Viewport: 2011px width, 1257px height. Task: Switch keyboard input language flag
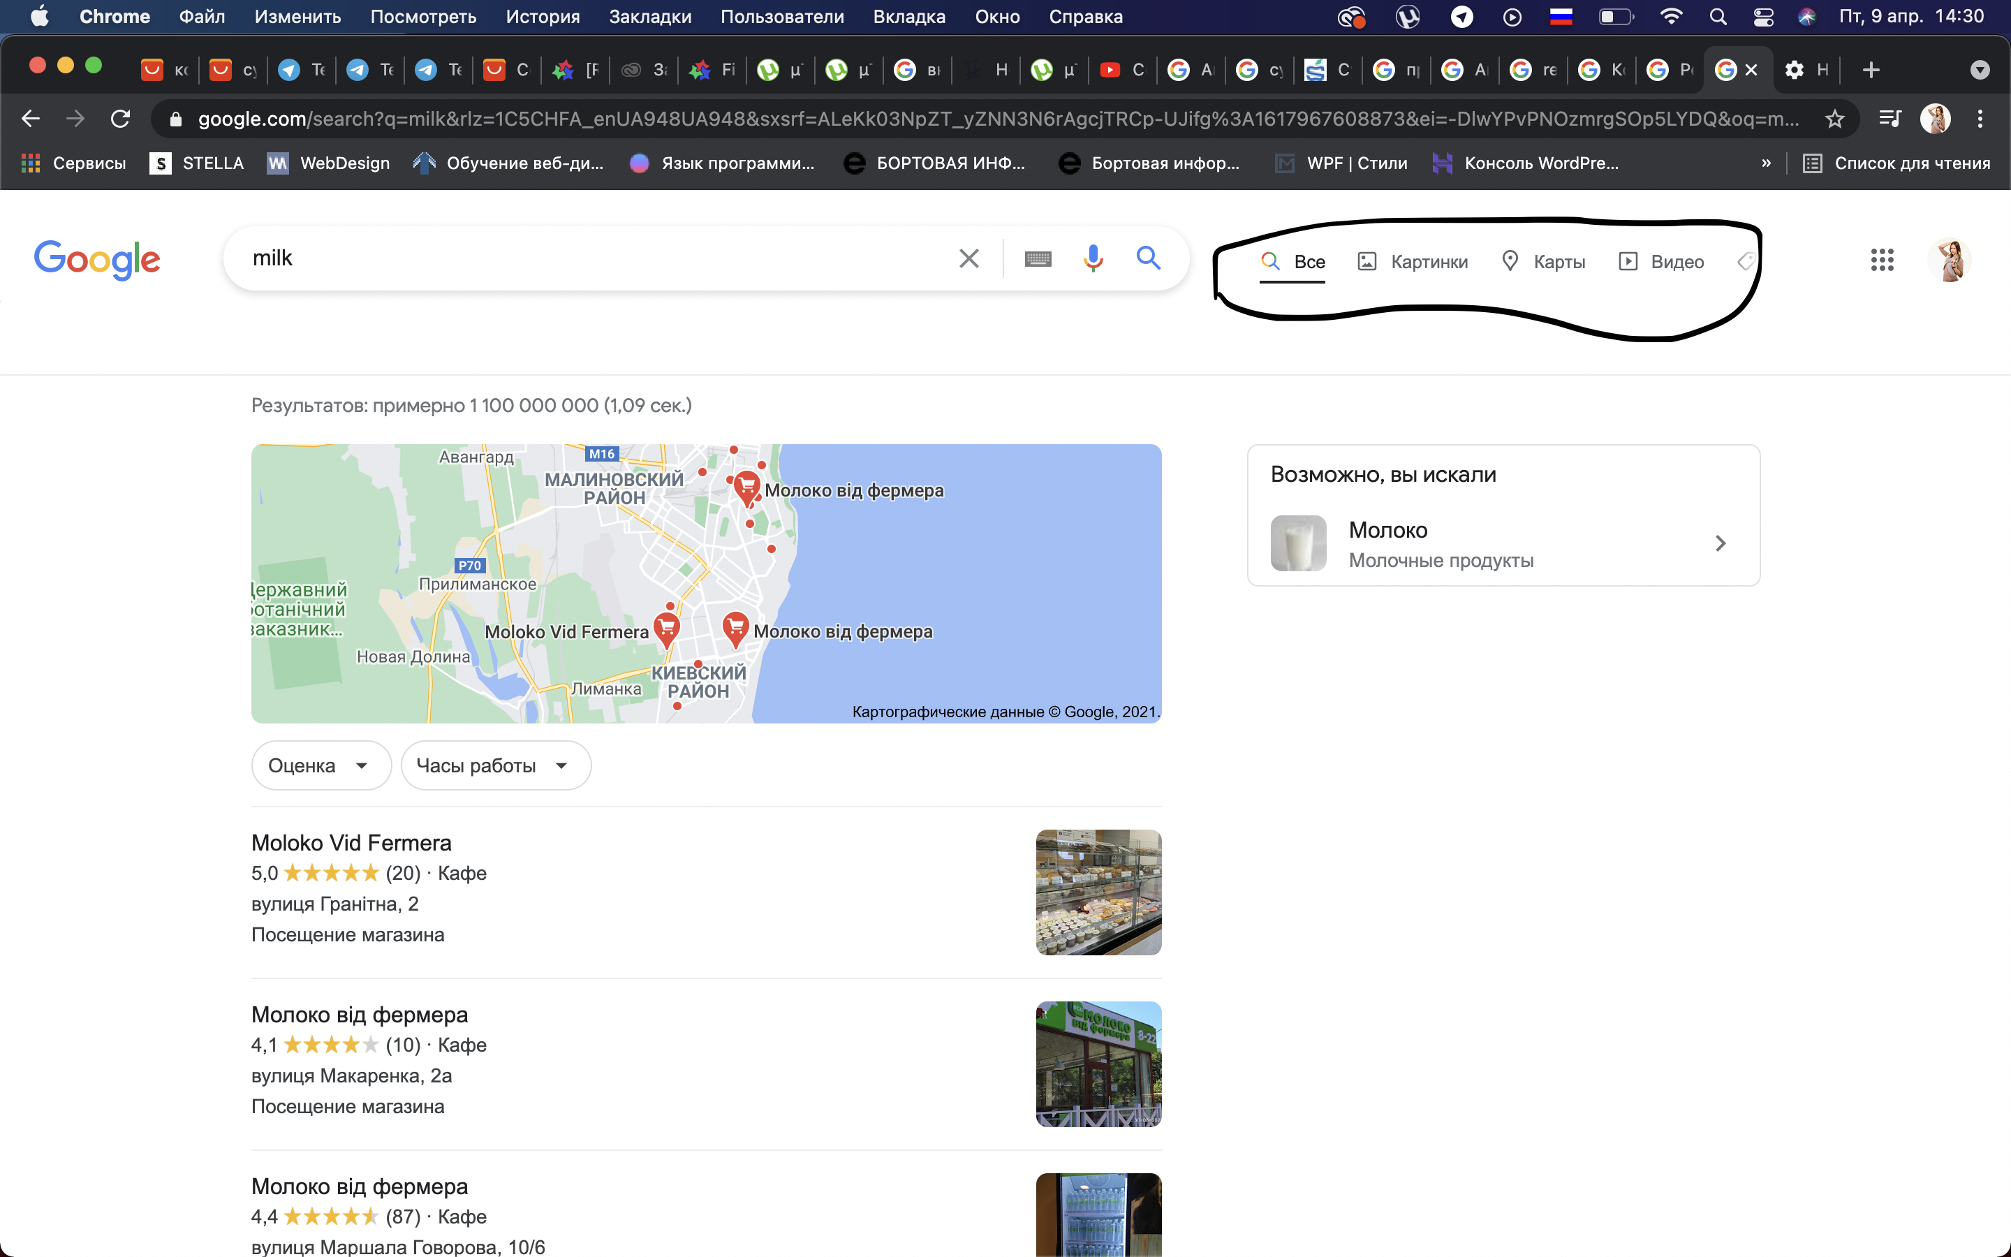click(x=1561, y=17)
